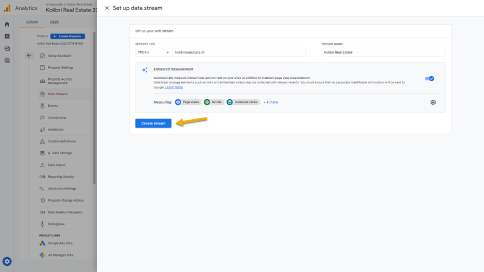Expand the Data Settings triangle
The width and height of the screenshot is (484, 272).
pos(49,153)
